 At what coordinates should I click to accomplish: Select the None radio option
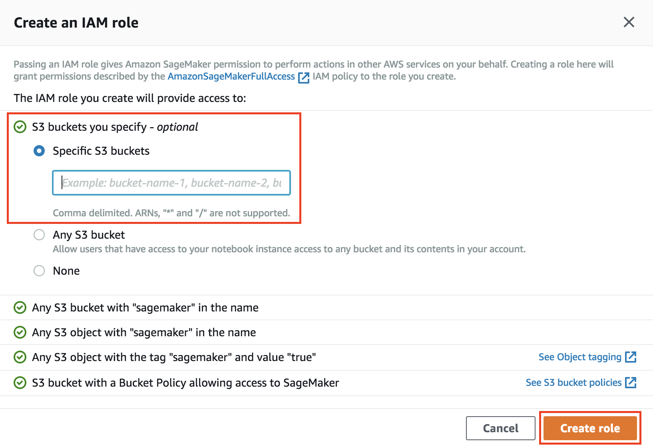coord(39,271)
